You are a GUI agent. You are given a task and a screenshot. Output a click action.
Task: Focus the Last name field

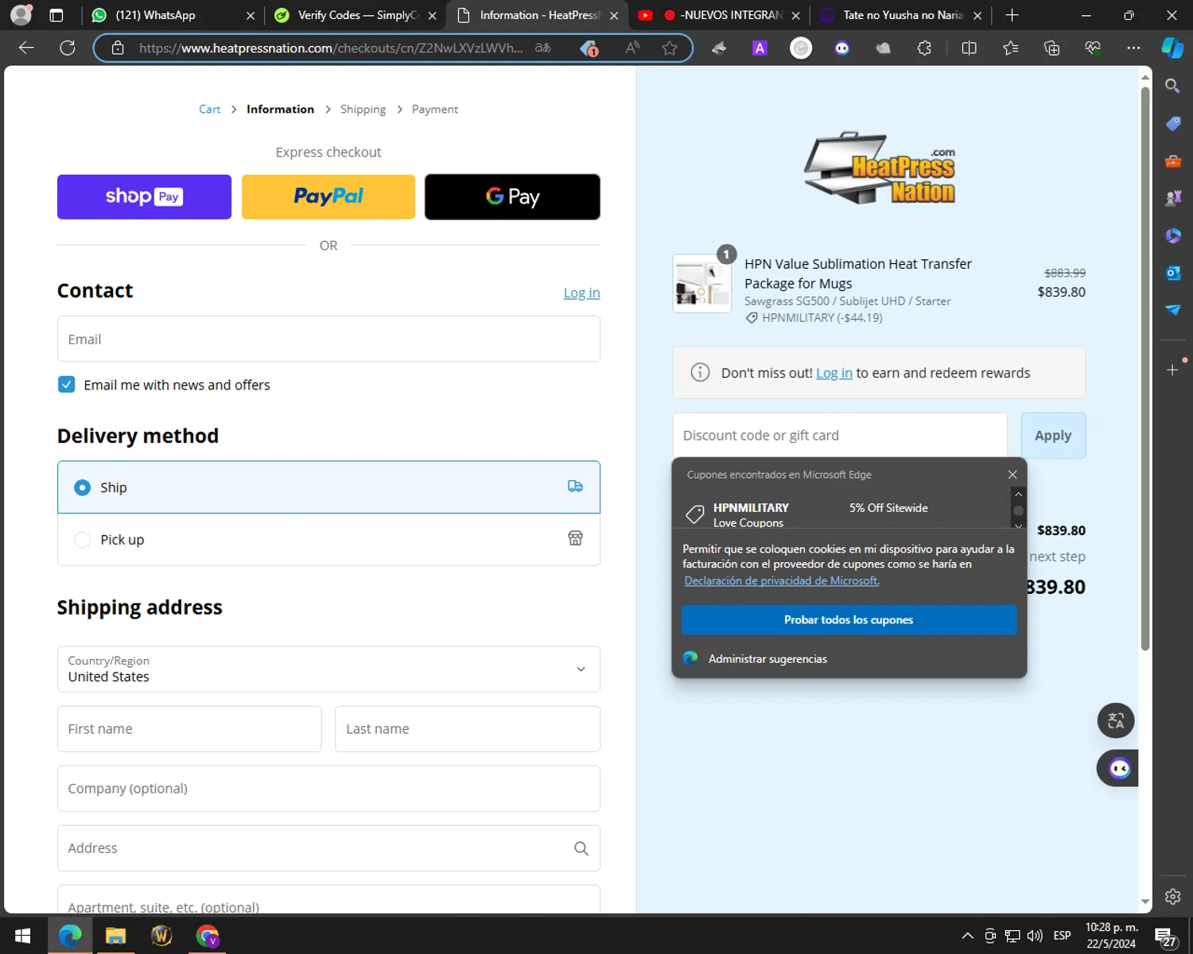coord(468,729)
